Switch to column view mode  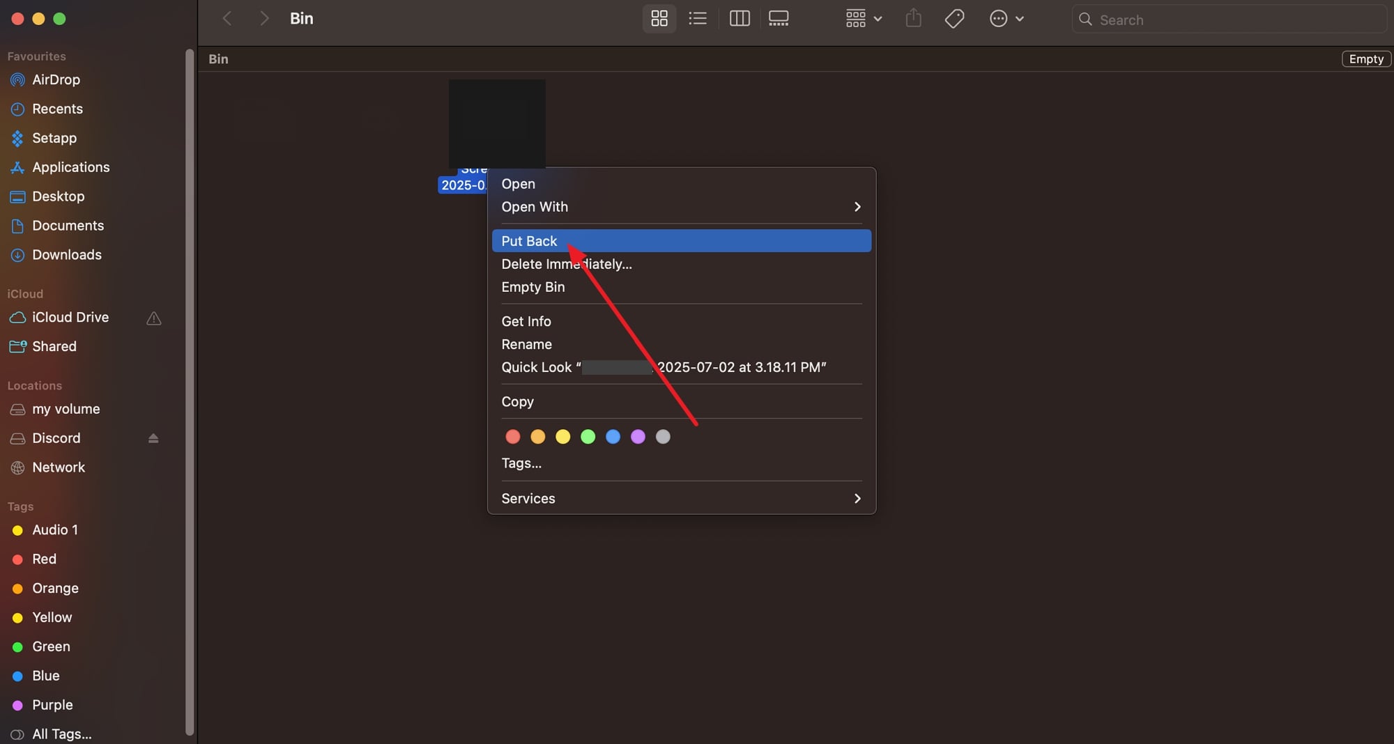(x=739, y=19)
